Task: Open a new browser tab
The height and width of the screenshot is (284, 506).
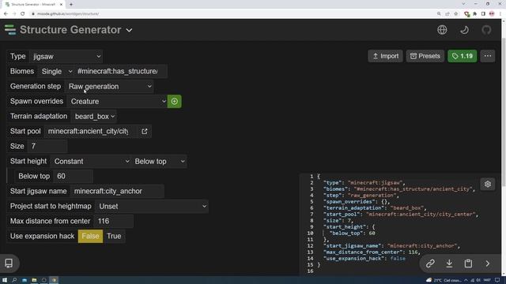Action: coord(71,5)
